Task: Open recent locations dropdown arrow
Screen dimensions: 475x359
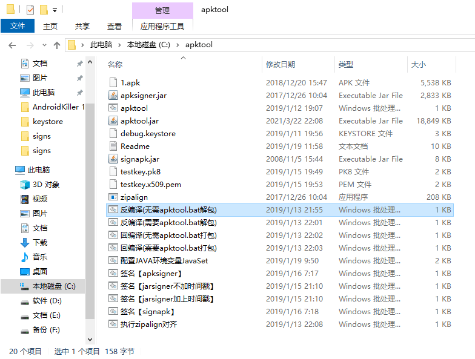Action: (44, 45)
